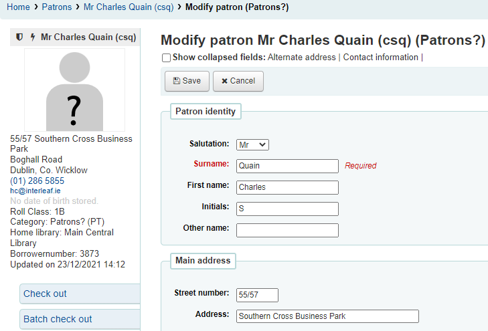Open Patrons breadcrumb link

[57, 7]
